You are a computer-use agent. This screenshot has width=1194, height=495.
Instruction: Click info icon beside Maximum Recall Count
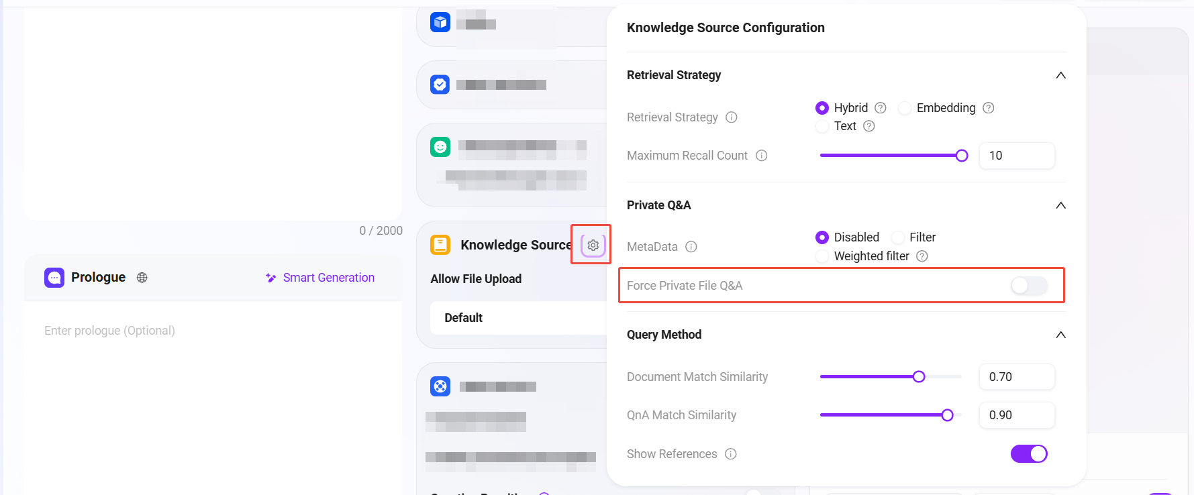click(761, 156)
